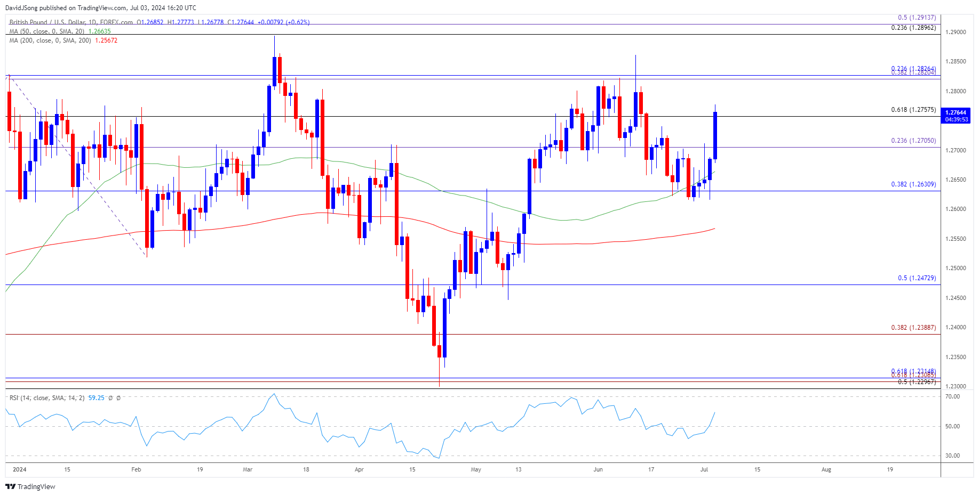Viewport: 979px width, 496px height.
Task: Click the Jul label on time axis
Action: point(704,470)
